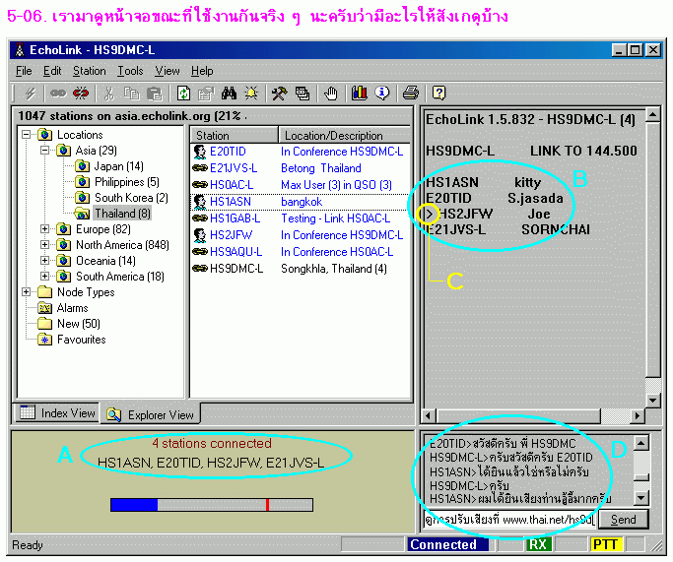
Task: Select Japan (14) in the tree
Action: click(118, 166)
